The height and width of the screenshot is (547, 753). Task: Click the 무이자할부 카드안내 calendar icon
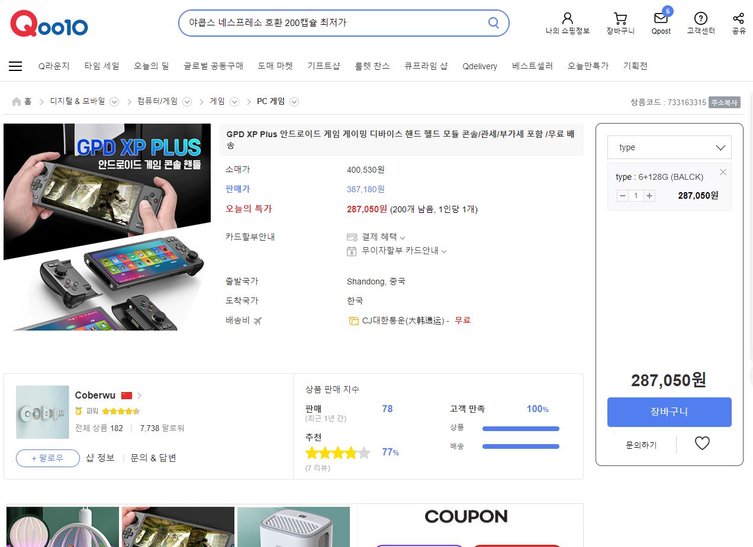point(352,251)
